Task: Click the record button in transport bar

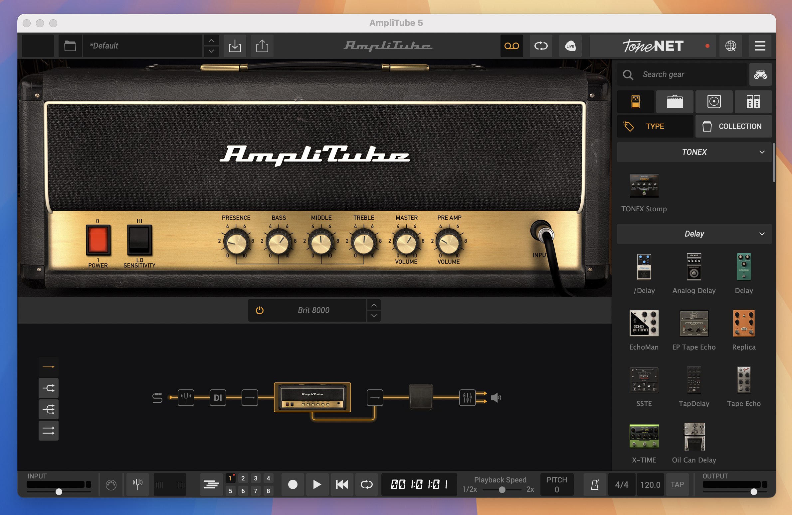Action: pos(292,484)
